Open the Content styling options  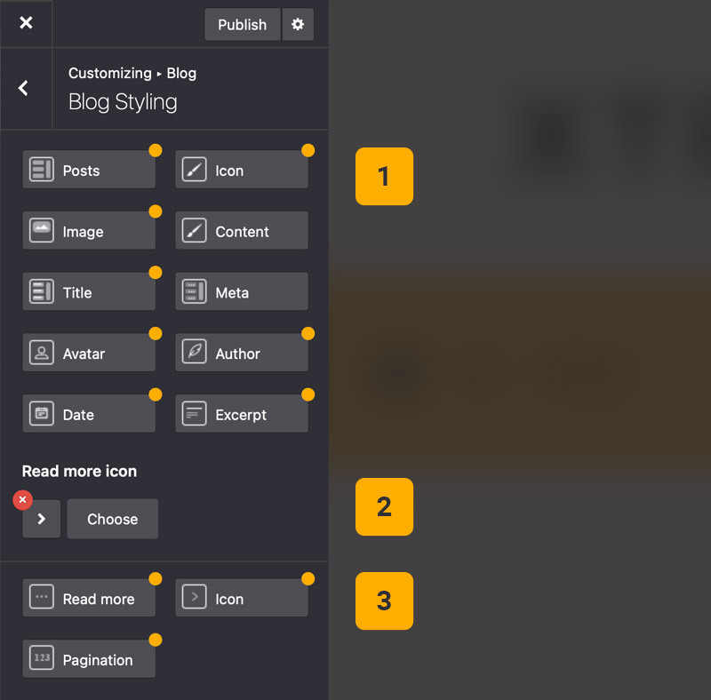tap(242, 232)
